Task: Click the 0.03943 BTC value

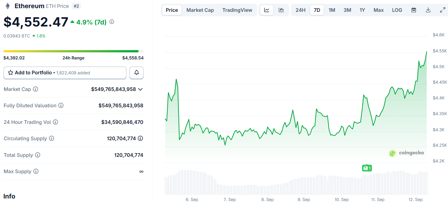Action: (x=17, y=36)
